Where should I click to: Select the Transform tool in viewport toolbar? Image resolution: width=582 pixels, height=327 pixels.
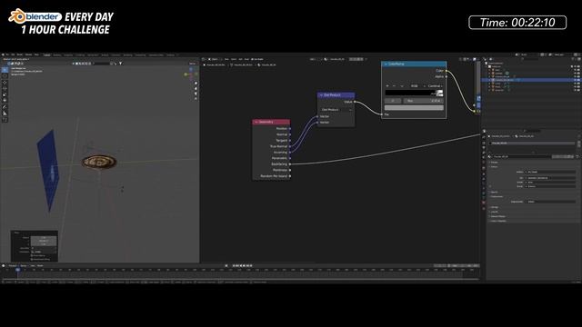pos(5,101)
